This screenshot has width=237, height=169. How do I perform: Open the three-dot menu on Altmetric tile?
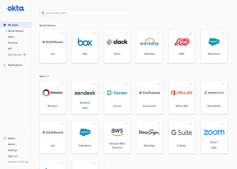click(x=62, y=84)
